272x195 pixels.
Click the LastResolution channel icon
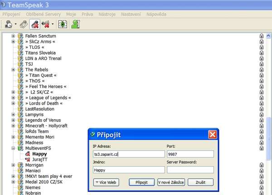20,109
